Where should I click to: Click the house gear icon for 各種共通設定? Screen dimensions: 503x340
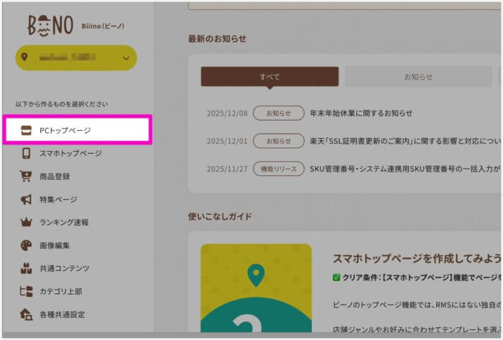click(26, 314)
